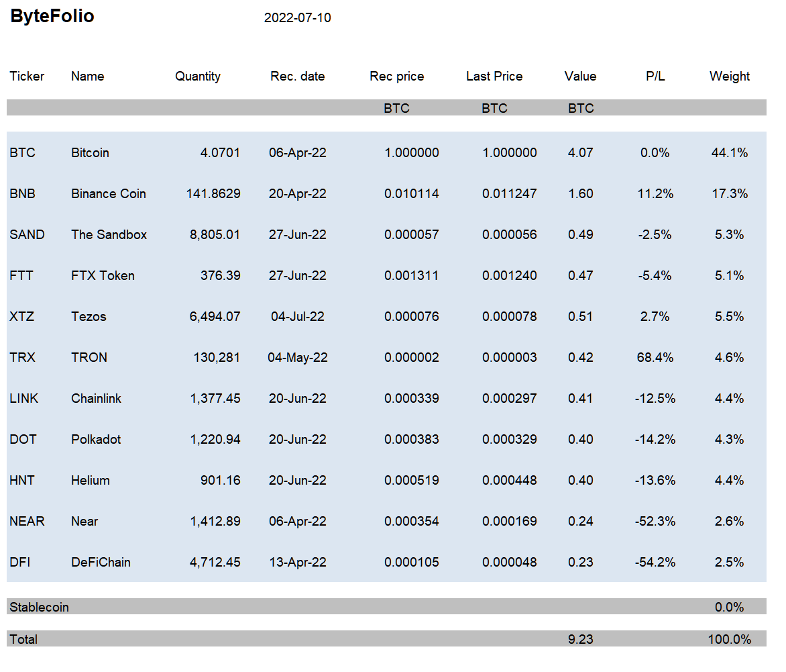
Task: Click Chainlink rec price 0.000339
Action: pos(411,399)
